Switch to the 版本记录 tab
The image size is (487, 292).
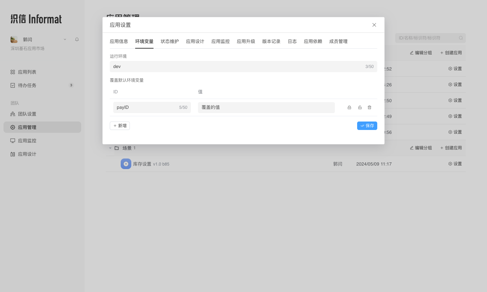[271, 41]
